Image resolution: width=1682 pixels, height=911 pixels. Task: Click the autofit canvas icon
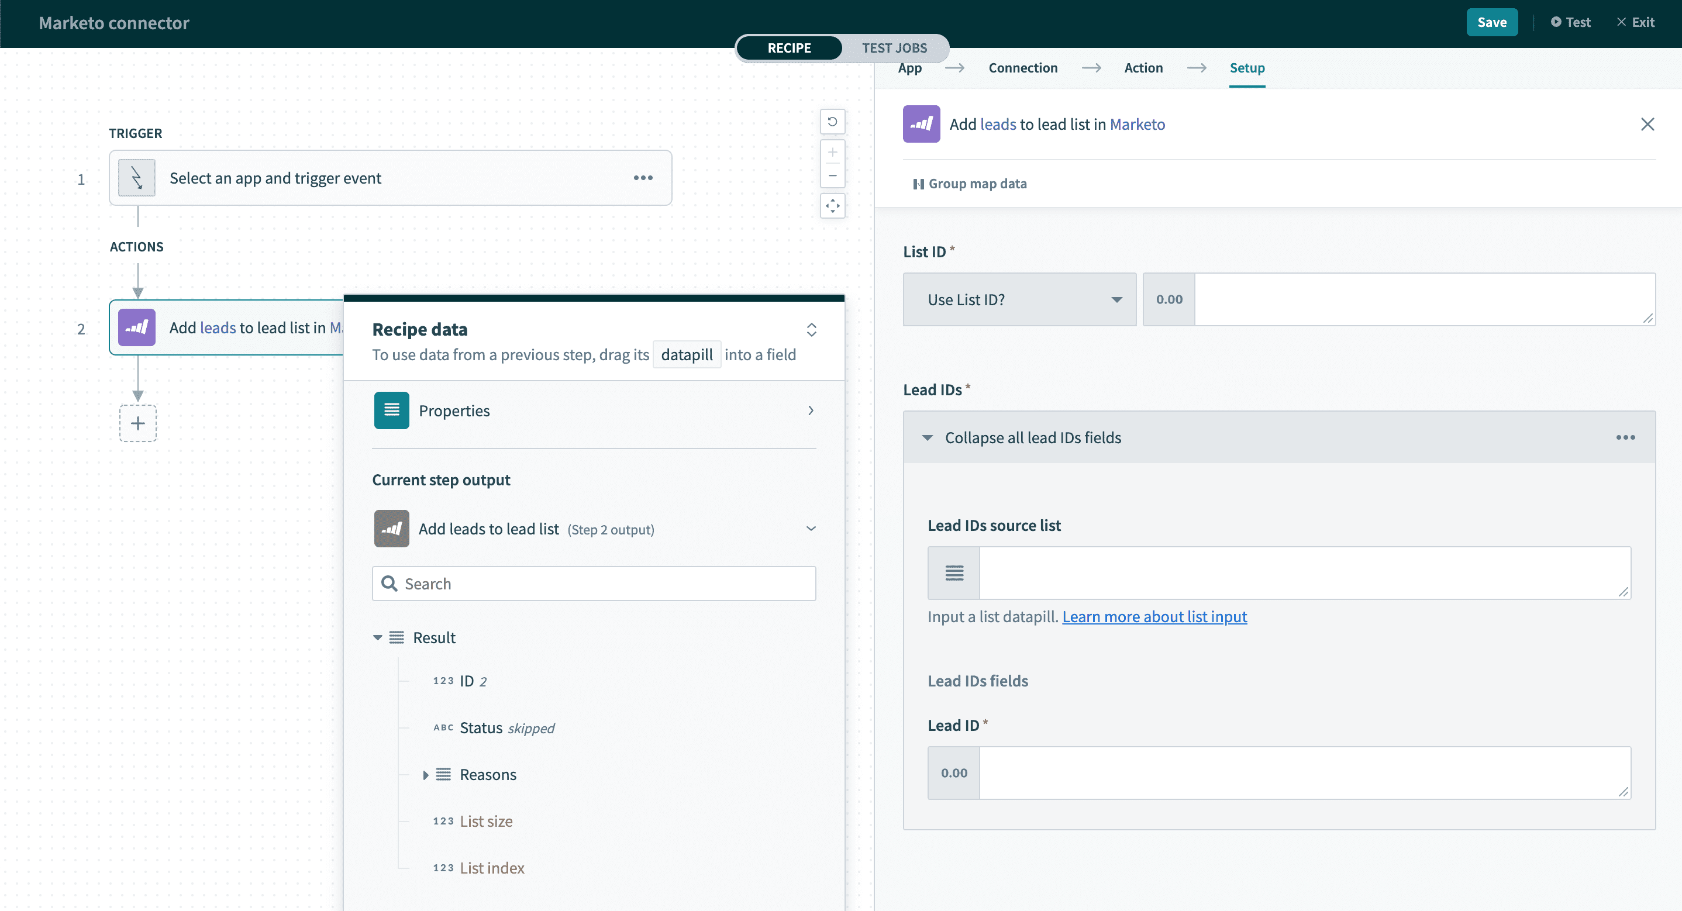pos(832,206)
